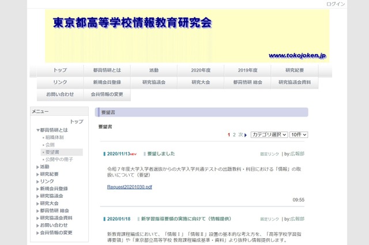Click the メニュー sidebar heading
The width and height of the screenshot is (369, 245).
(x=40, y=112)
